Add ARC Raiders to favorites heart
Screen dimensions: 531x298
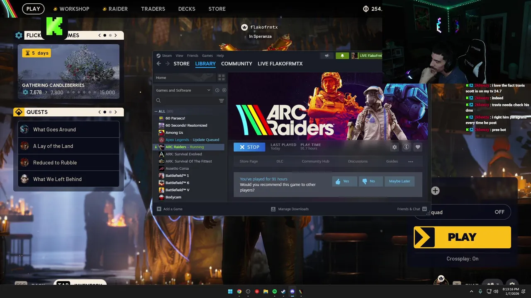pyautogui.click(x=418, y=147)
